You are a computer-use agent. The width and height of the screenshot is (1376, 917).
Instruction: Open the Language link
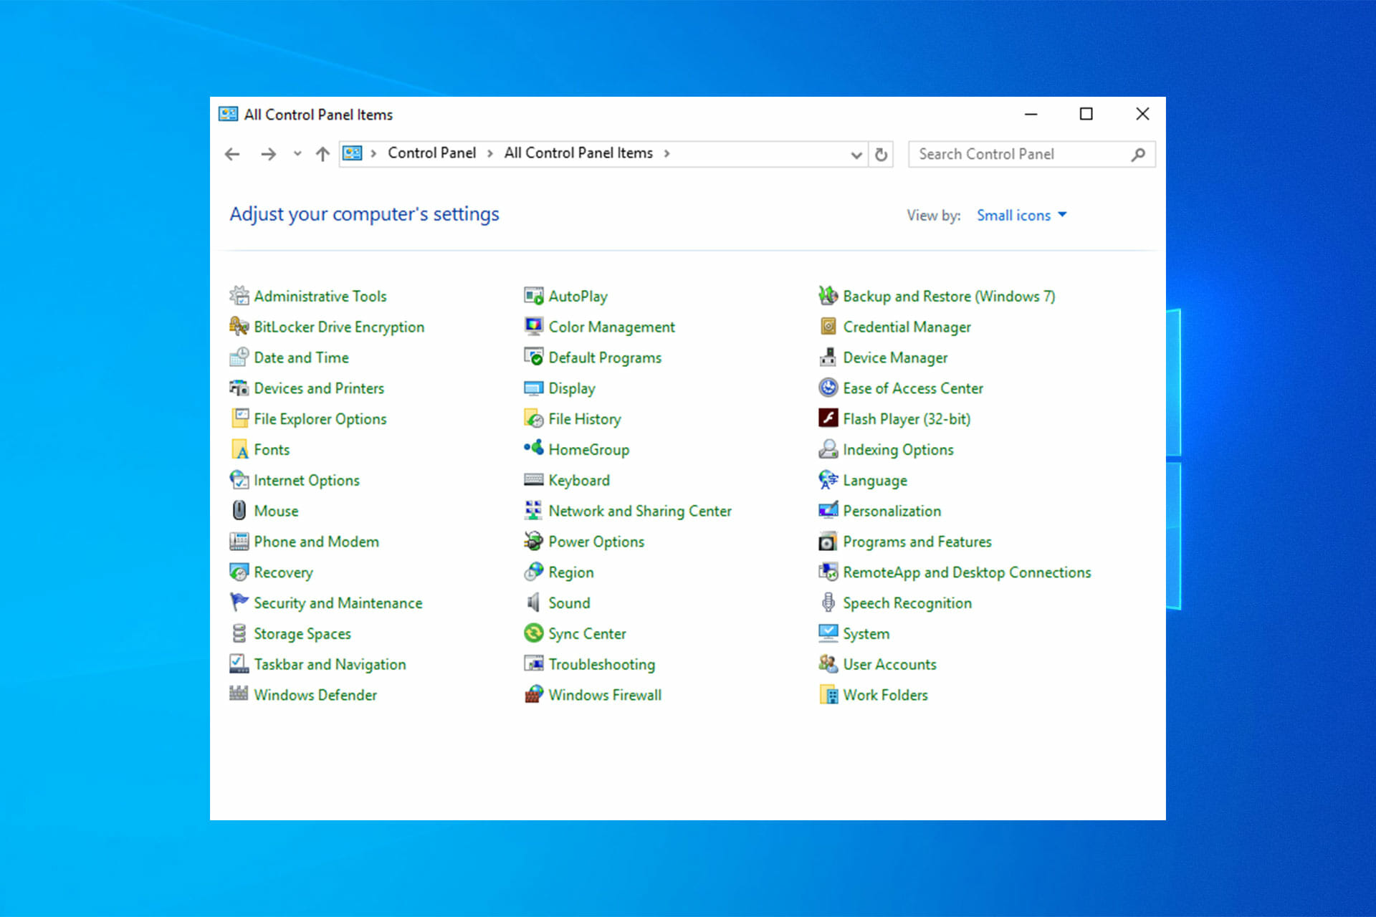point(875,481)
